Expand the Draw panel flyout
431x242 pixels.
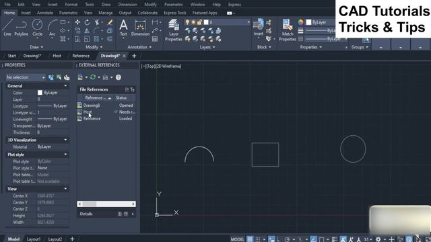click(36, 47)
